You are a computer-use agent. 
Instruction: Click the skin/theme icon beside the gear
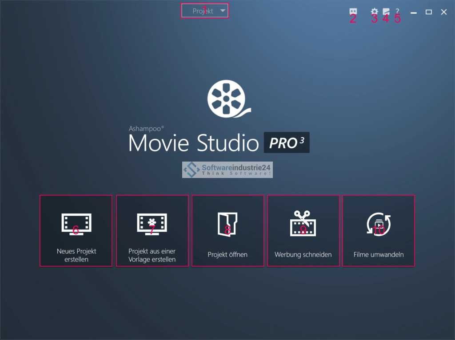tap(386, 12)
